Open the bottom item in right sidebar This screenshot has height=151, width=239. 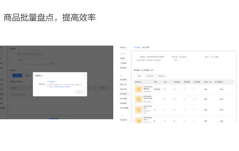[123, 120]
